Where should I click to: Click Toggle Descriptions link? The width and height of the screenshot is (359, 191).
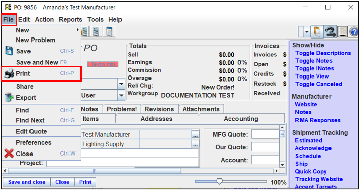click(323, 53)
